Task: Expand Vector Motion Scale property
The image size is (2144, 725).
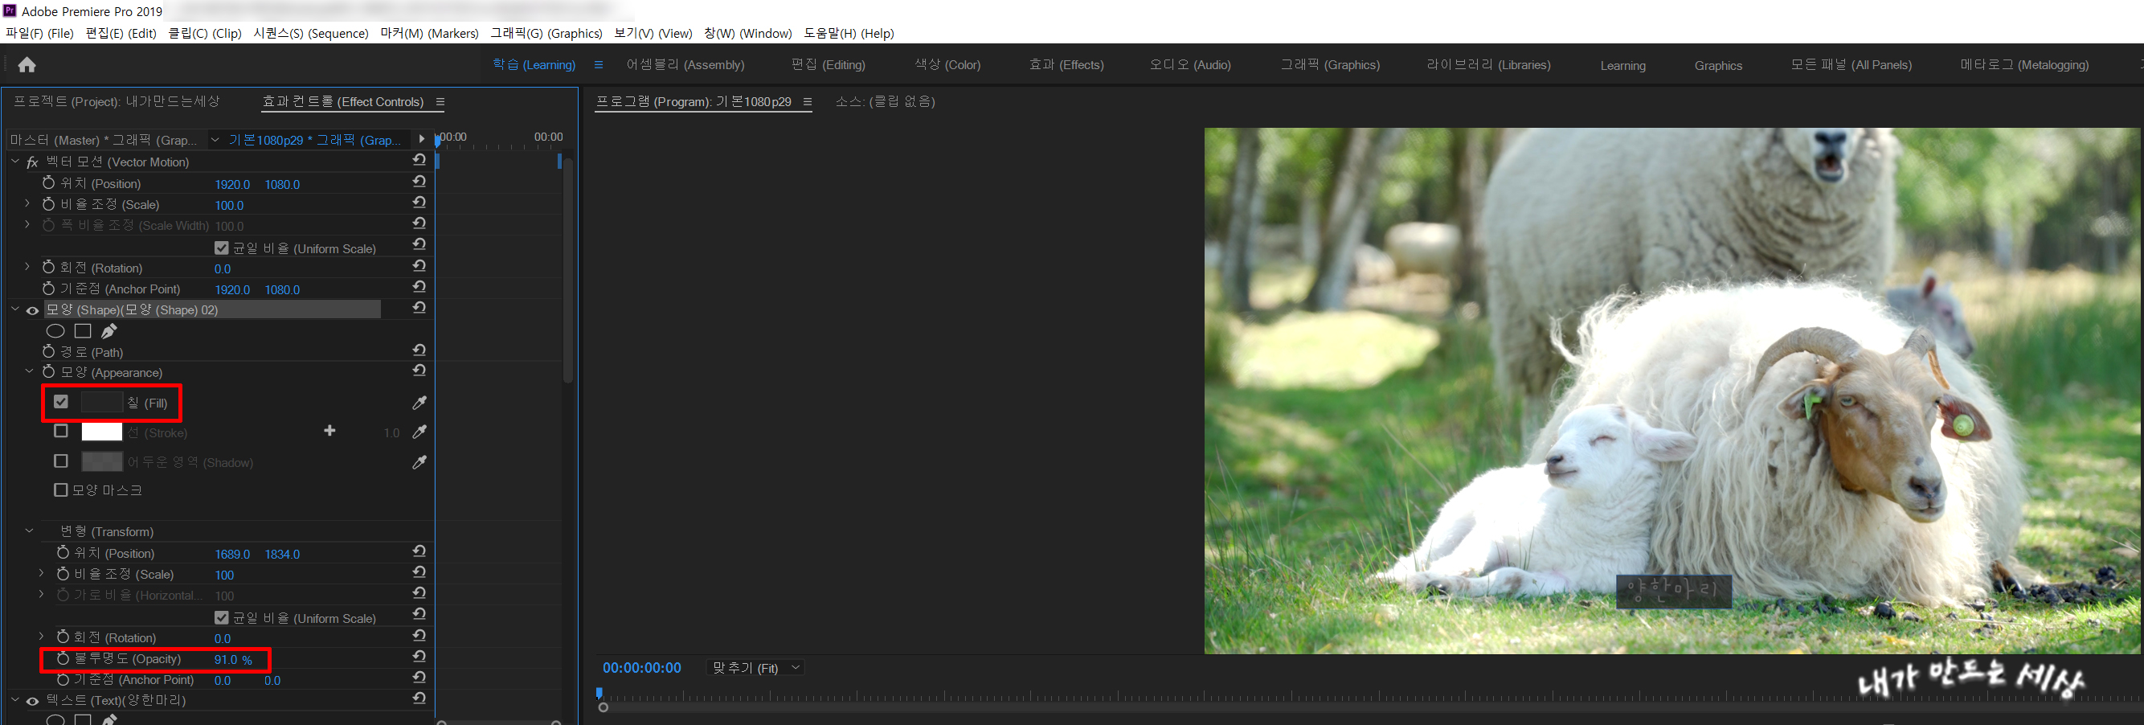Action: (x=27, y=203)
